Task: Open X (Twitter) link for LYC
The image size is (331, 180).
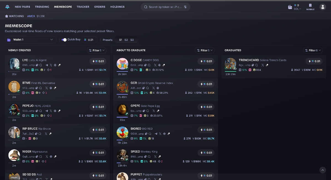Action: pyautogui.click(x=51, y=65)
